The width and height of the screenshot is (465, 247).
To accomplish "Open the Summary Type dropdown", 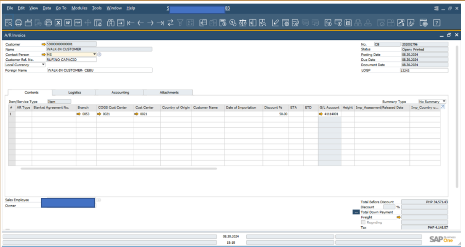I will (x=444, y=101).
